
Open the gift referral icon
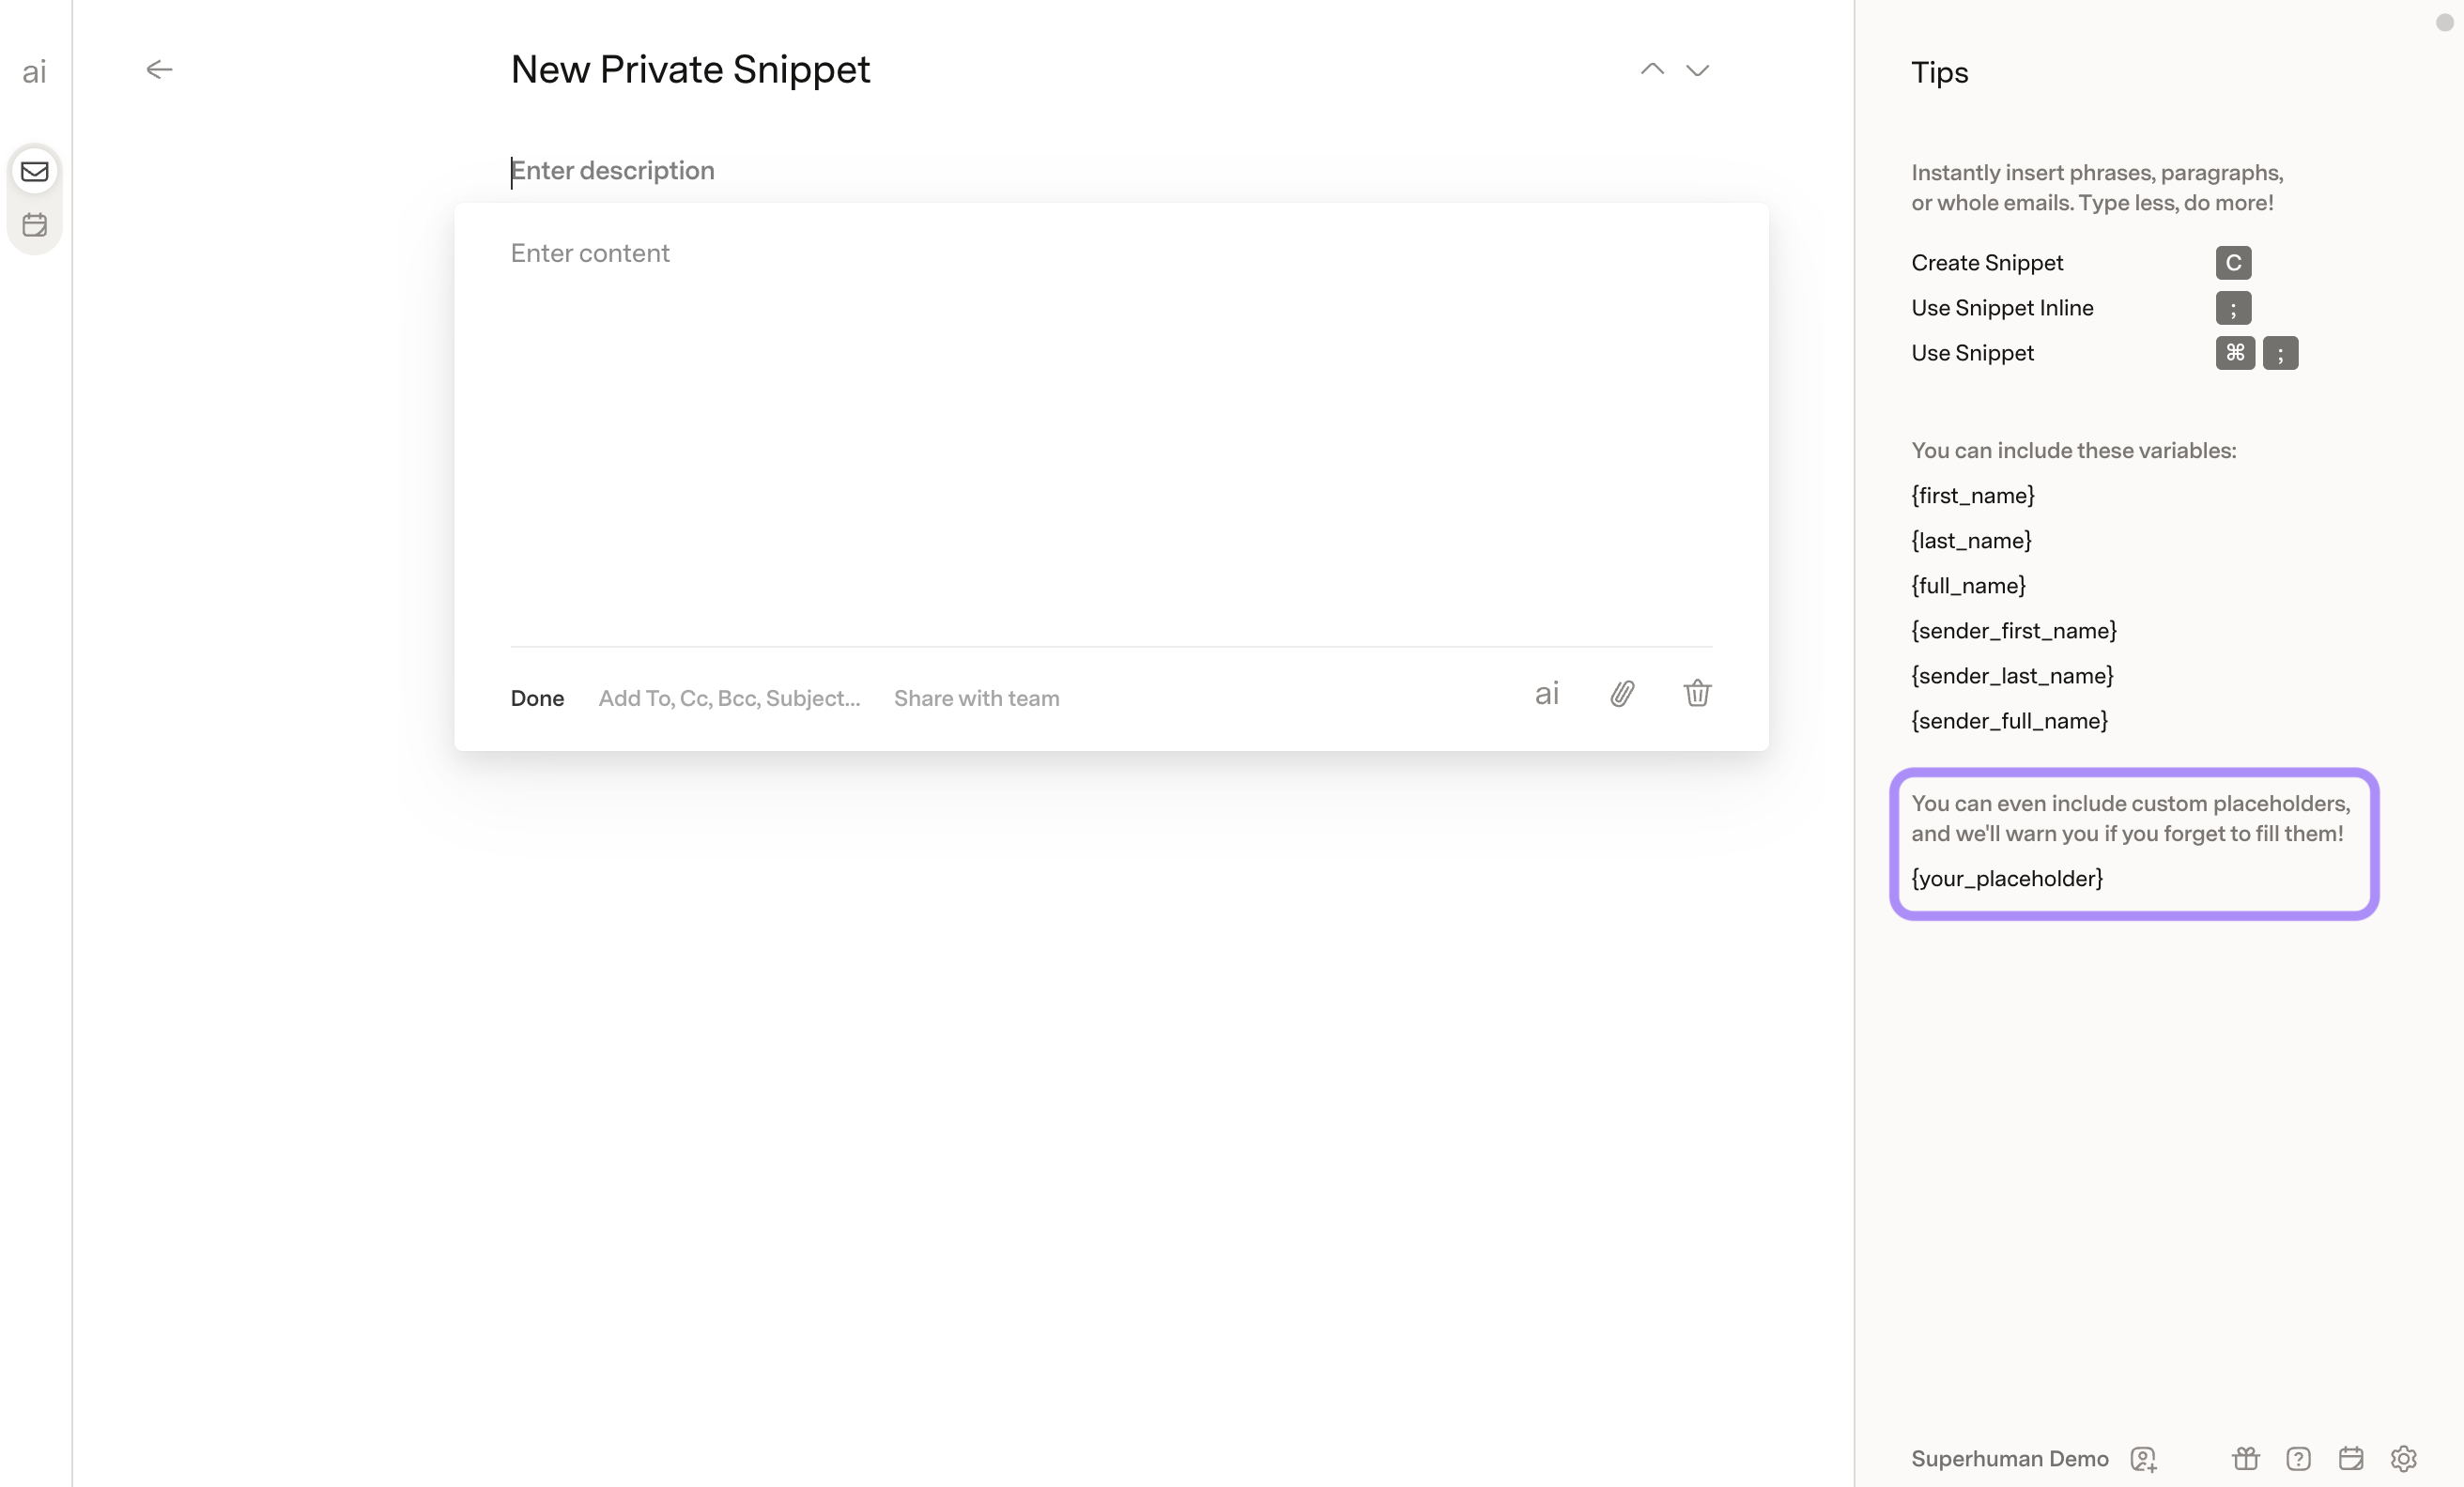[x=2246, y=1459]
